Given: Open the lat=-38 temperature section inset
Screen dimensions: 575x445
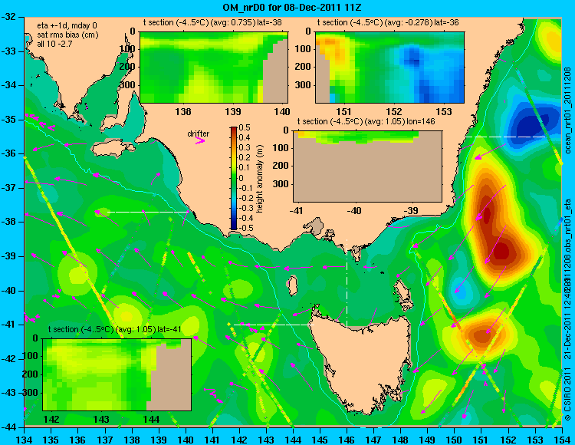Looking at the screenshot, I should coord(214,68).
